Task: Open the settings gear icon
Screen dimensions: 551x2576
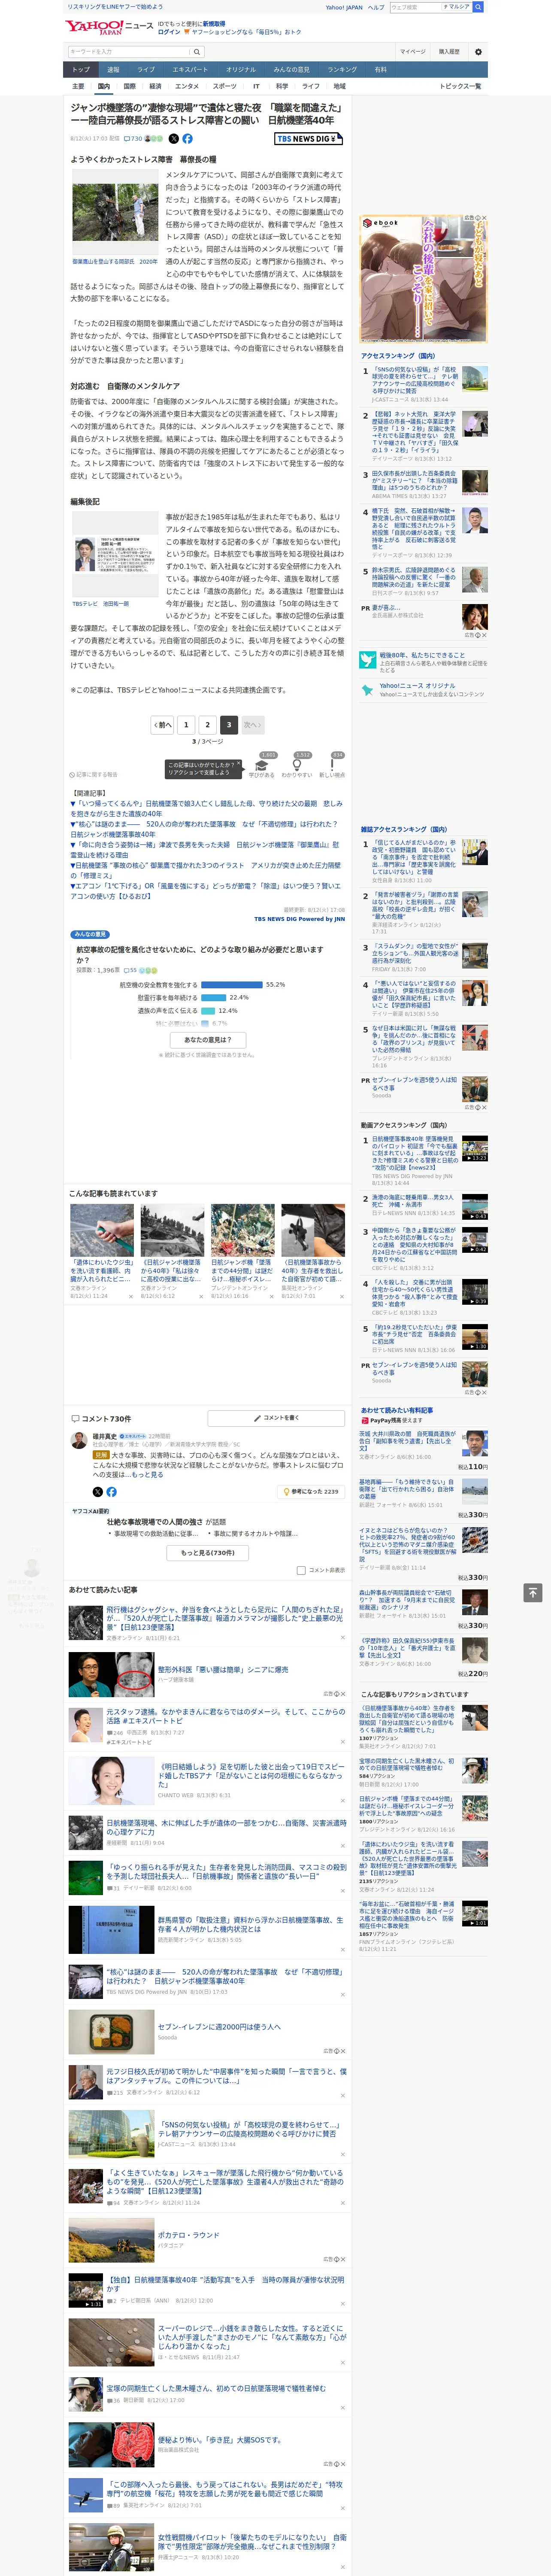Action: pos(478,52)
